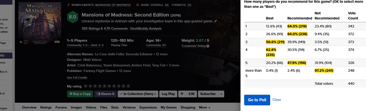Open the reimplemented MANSIONS OF MADNESS link
This screenshot has height=111, width=366.
point(113,5)
